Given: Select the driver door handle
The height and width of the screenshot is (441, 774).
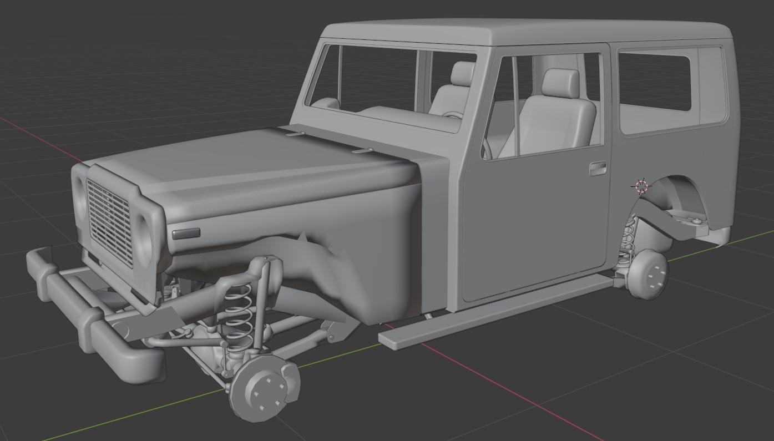Looking at the screenshot, I should tap(598, 168).
